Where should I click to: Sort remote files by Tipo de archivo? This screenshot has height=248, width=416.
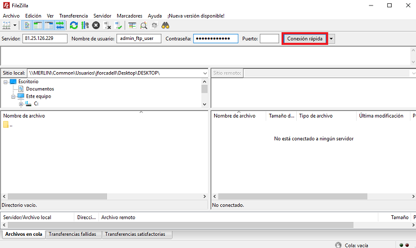click(316, 116)
